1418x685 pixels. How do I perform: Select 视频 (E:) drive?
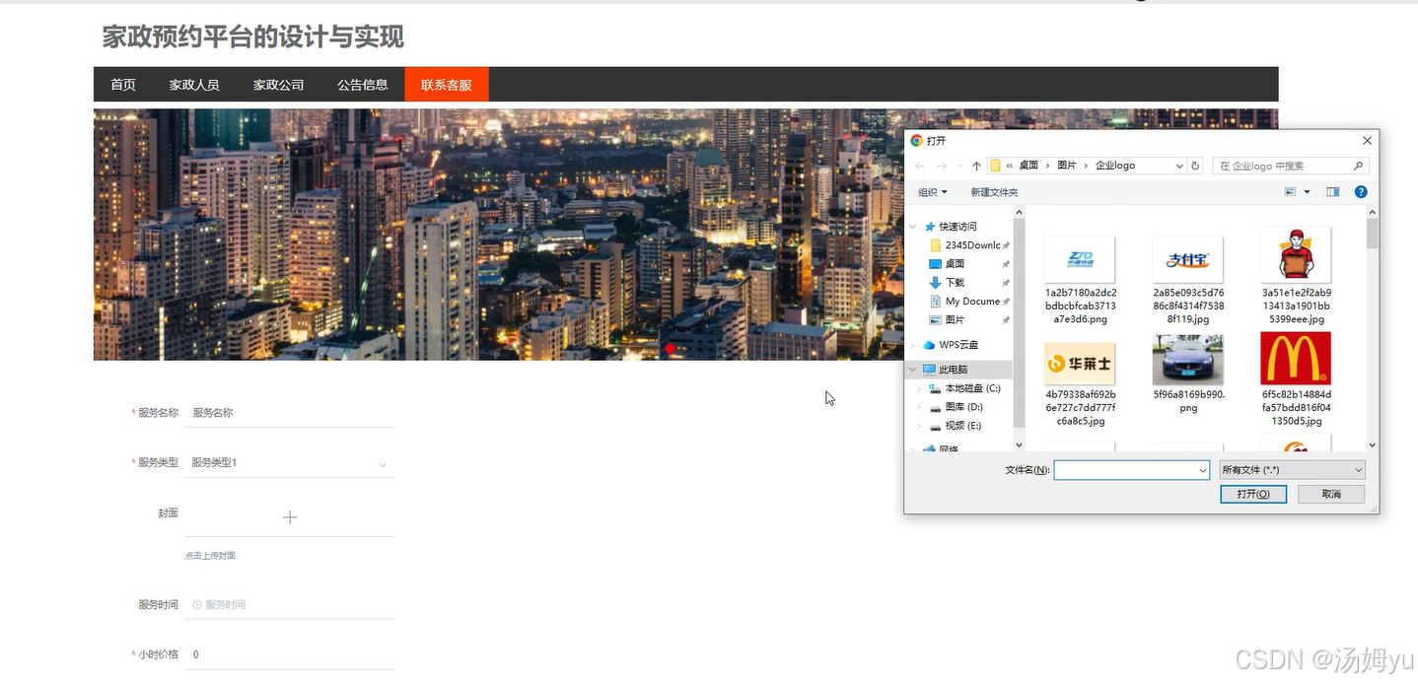963,426
